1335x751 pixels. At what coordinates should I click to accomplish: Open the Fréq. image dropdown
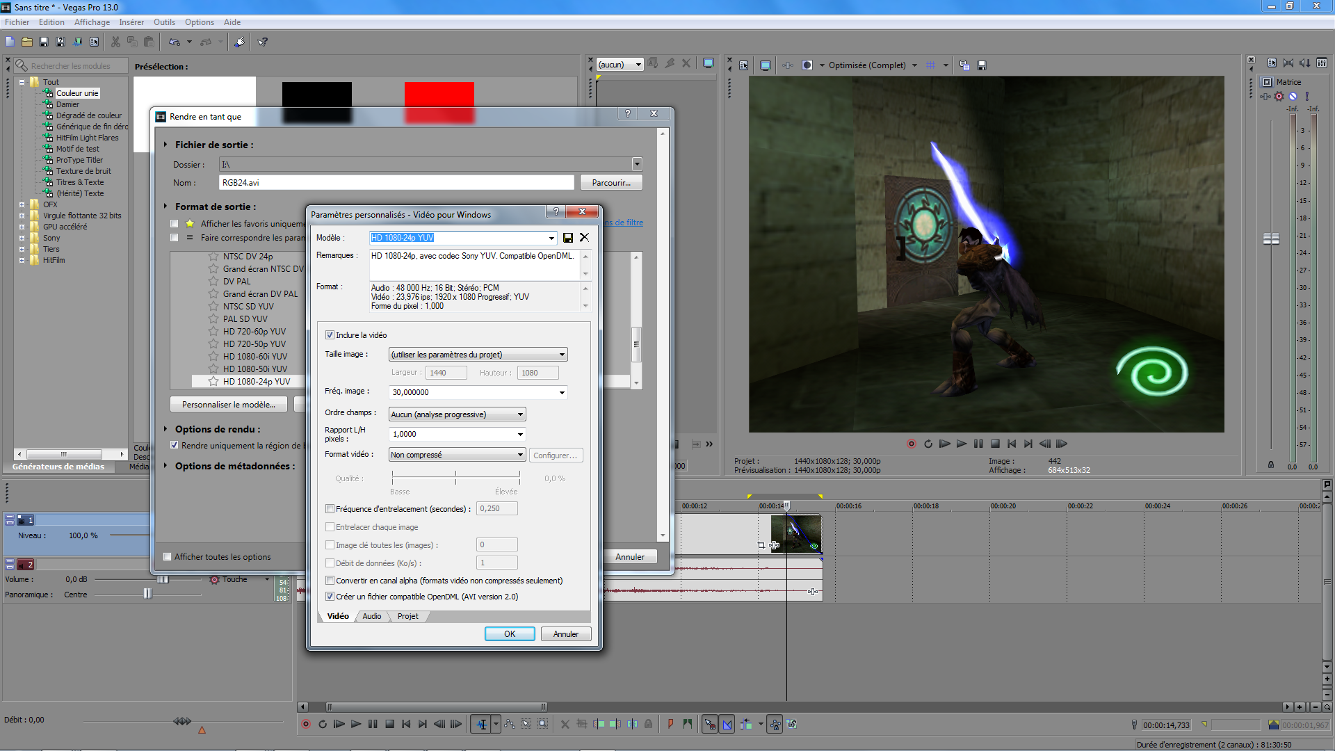coord(562,393)
